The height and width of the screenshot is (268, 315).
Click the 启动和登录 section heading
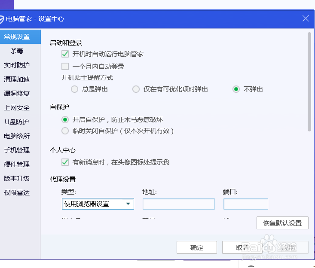(x=66, y=43)
